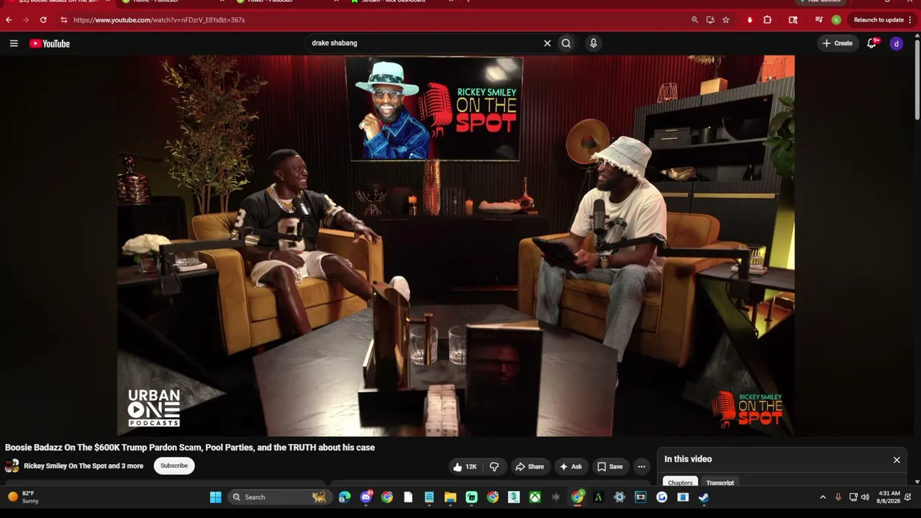
Task: Click the panel scroll-down arrow
Action: (917, 482)
